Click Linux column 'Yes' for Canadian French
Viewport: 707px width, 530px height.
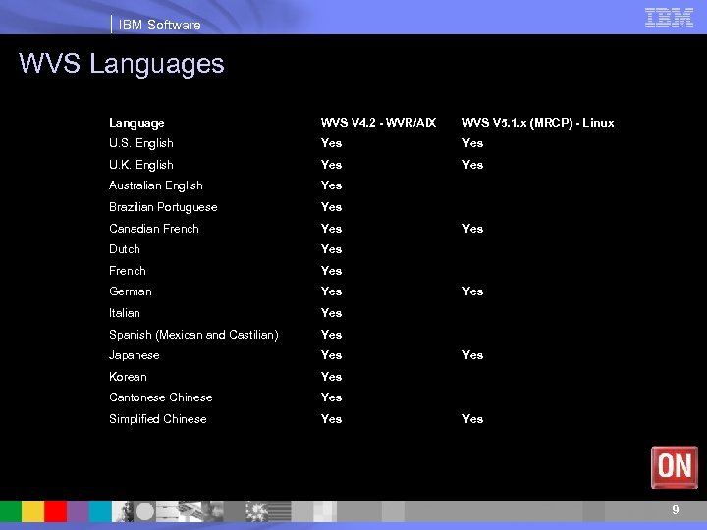[472, 229]
